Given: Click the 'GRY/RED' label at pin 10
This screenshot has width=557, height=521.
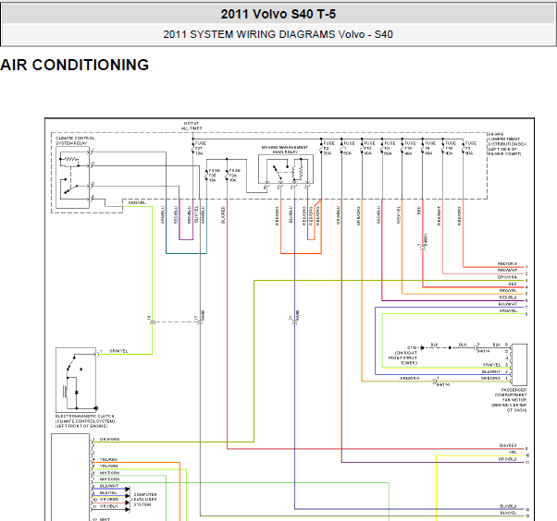Looking at the screenshot, I should pyautogui.click(x=109, y=500).
